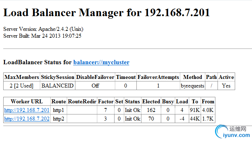The height and width of the screenshot is (141, 252).
Task: Click the Status column header
Action: [132, 102]
